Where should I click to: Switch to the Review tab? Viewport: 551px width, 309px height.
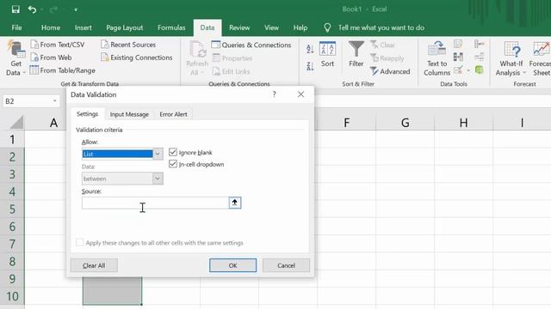[239, 27]
